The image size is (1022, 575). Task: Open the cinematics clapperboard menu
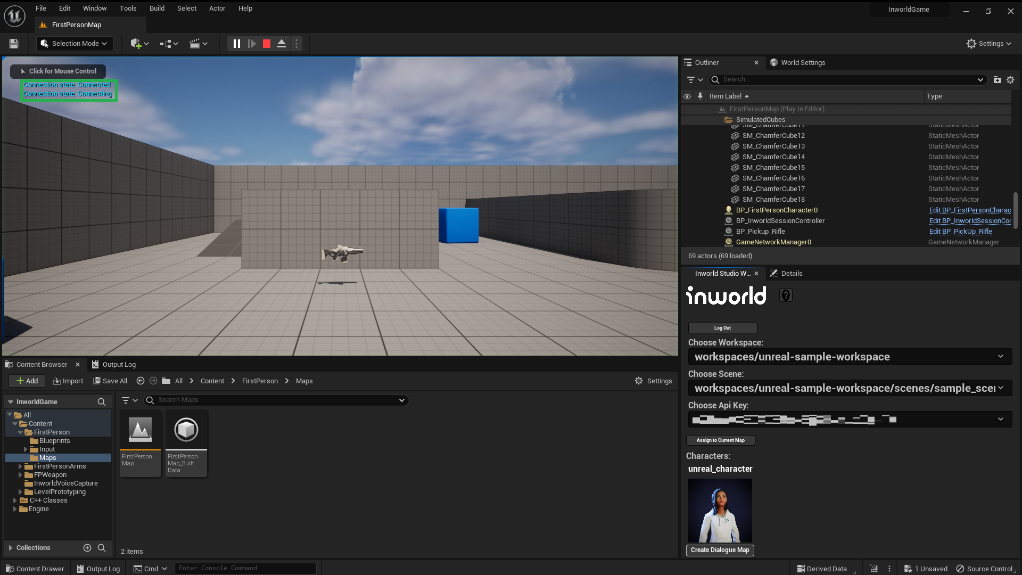(199, 44)
